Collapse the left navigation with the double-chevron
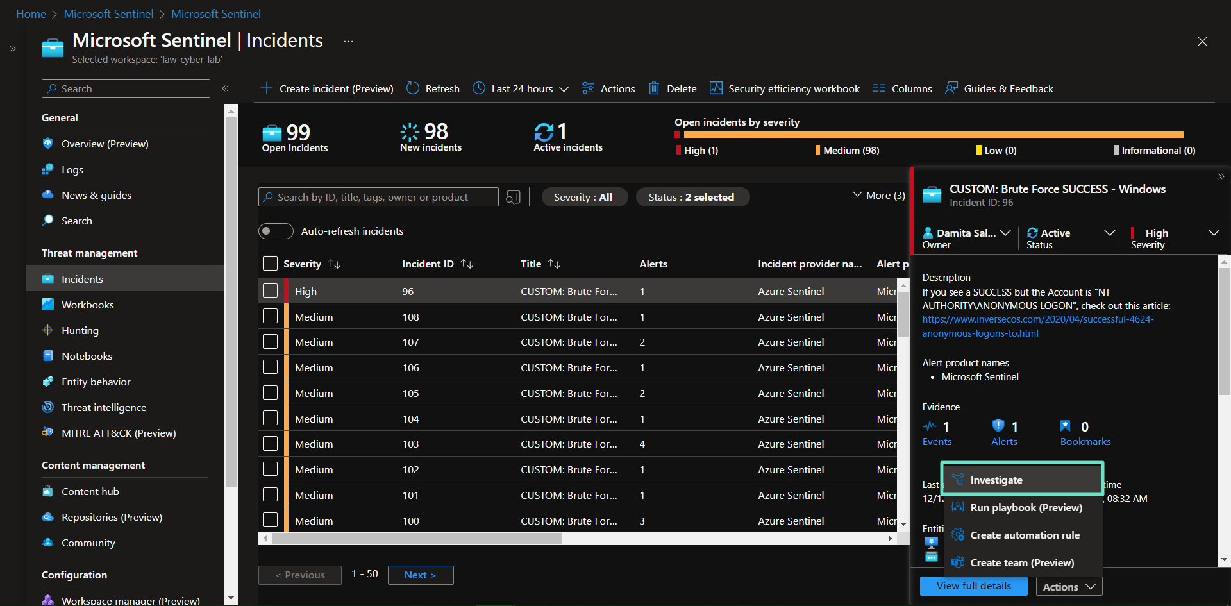The height and width of the screenshot is (606, 1231). coord(225,88)
